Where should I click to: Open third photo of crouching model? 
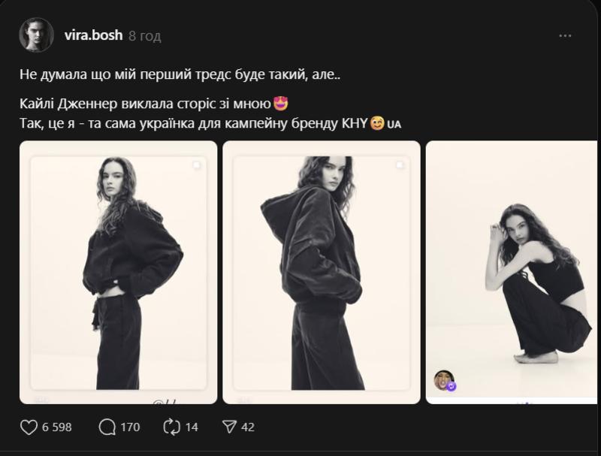tap(513, 272)
